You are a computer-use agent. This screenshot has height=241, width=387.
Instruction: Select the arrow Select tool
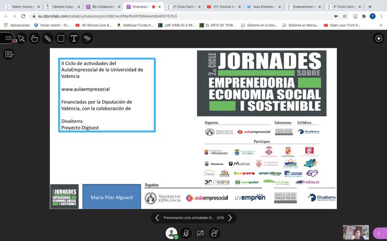22,39
